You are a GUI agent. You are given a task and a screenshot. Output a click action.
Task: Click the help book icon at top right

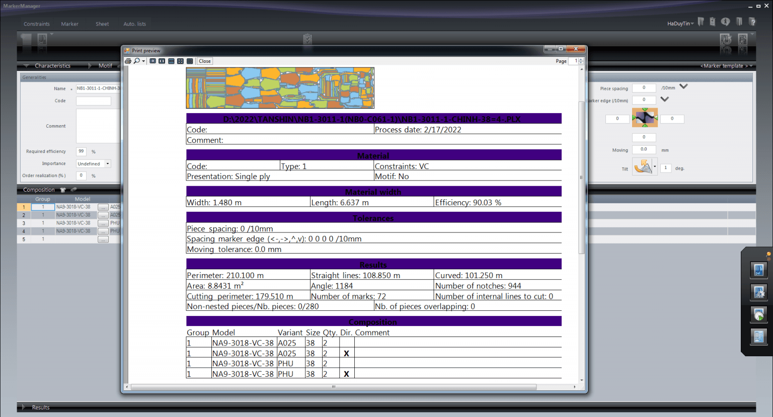click(x=752, y=22)
